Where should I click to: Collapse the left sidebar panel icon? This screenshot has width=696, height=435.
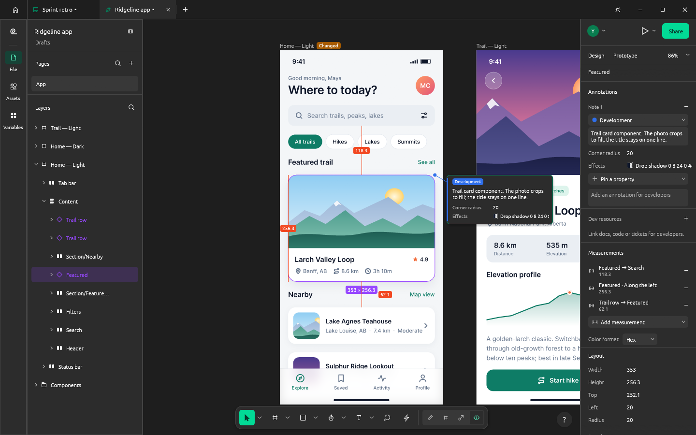(130, 31)
